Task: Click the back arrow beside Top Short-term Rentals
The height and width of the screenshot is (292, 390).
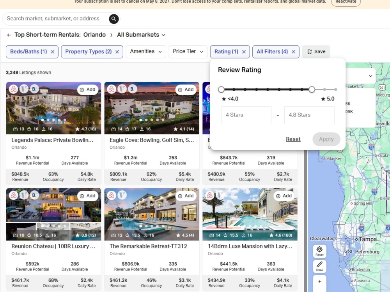Action: (9, 35)
